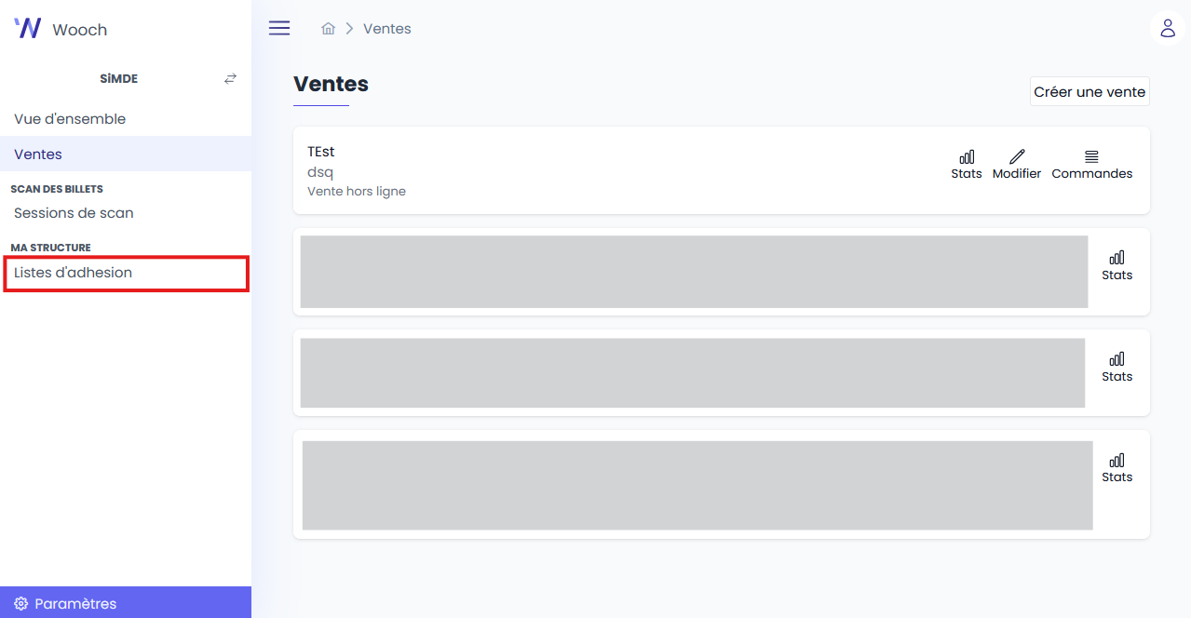Screen dimensions: 1191x618
Task: View Commandes list for TEst sale
Action: coord(1092,165)
